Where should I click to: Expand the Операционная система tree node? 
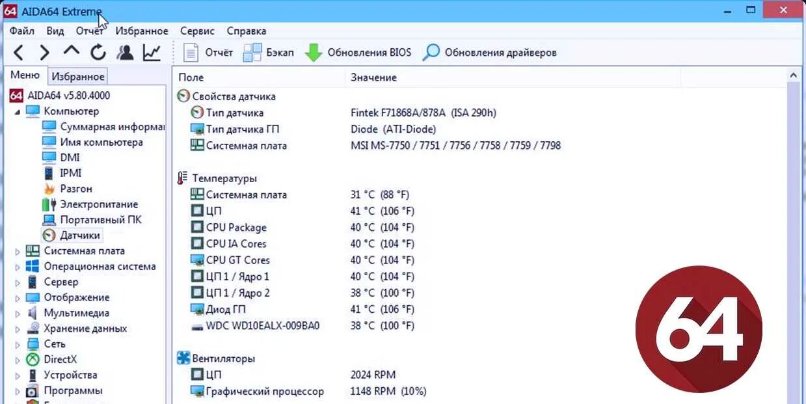tap(18, 267)
